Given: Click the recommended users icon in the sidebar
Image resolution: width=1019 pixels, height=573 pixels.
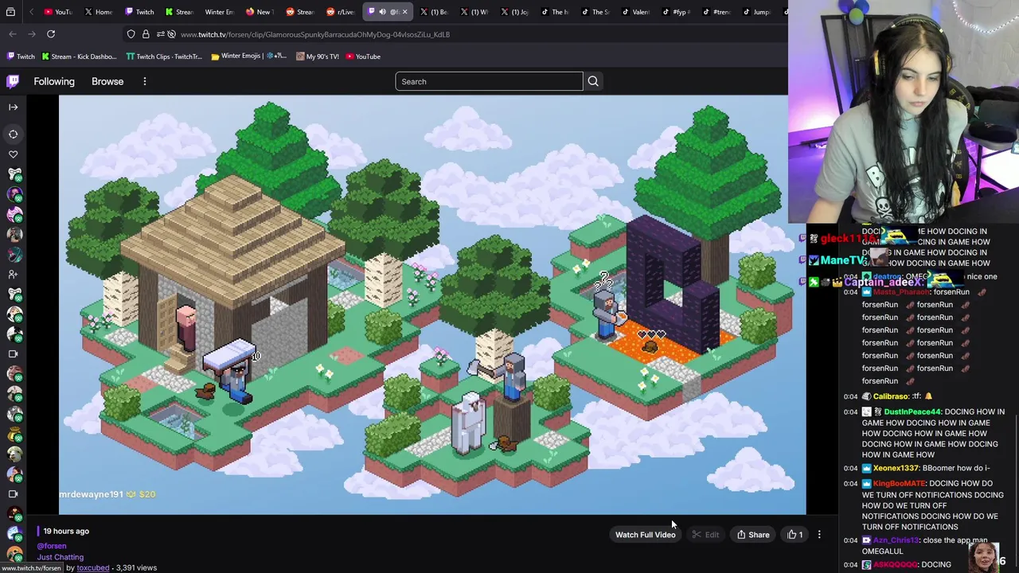Looking at the screenshot, I should pyautogui.click(x=13, y=275).
